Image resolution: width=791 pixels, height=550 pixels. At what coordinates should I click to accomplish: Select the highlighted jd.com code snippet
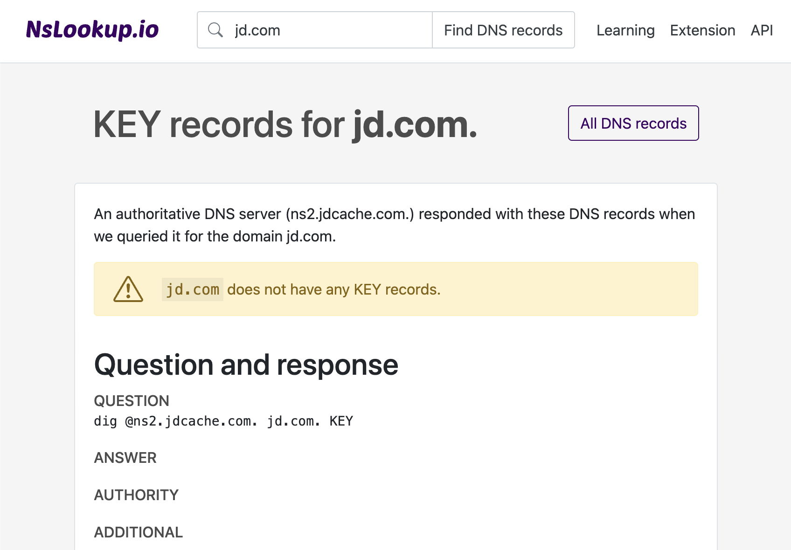point(192,289)
